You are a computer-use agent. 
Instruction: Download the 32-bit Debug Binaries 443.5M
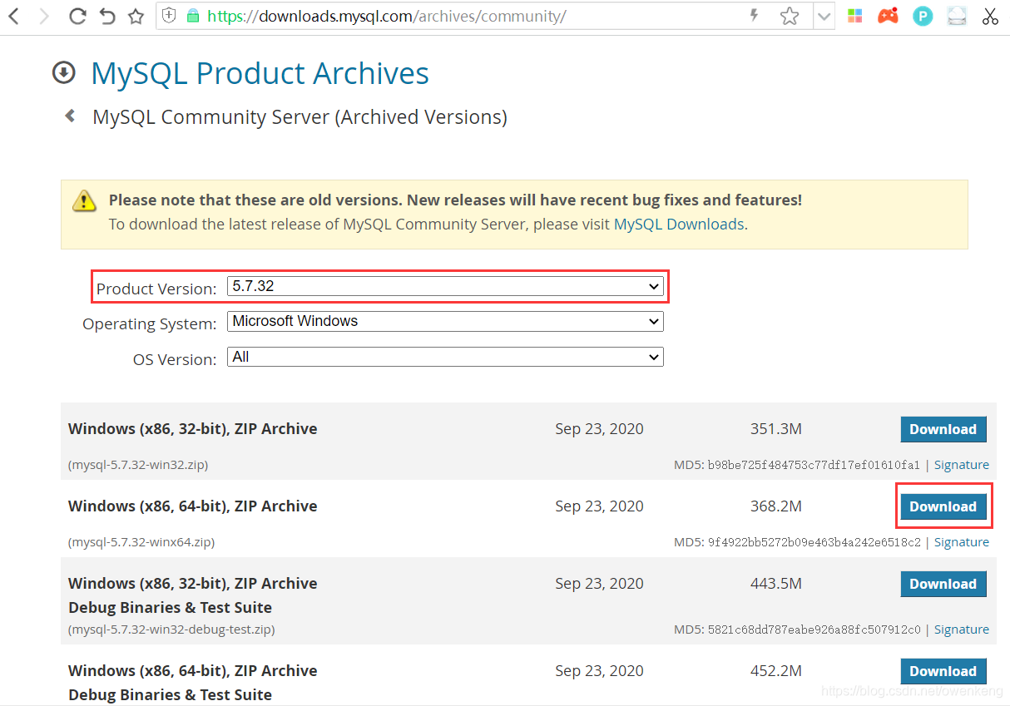[x=943, y=584]
